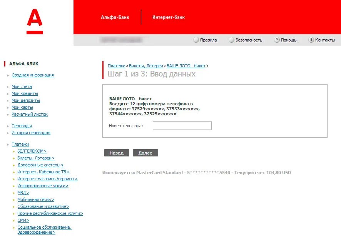Viewport: 341px width, 236px height.
Task: Open История переводов in the sidebar
Action: (31, 133)
